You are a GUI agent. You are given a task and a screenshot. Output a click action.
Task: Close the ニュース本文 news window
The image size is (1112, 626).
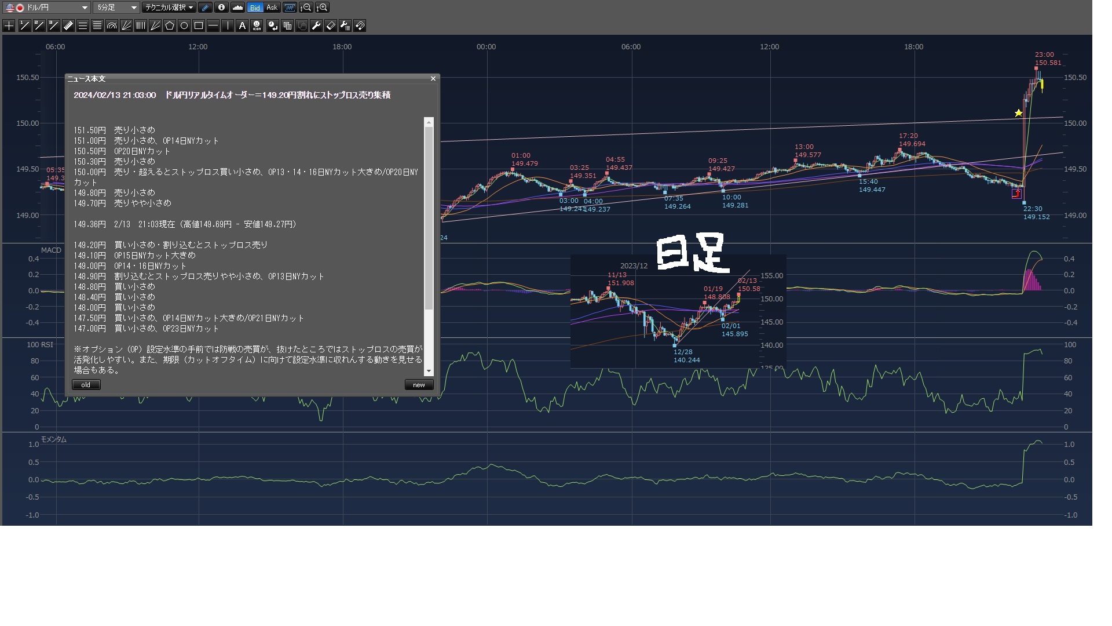[433, 78]
